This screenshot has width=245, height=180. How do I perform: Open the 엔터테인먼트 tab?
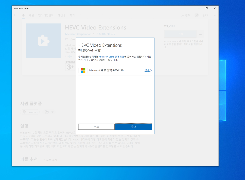click(x=46, y=15)
